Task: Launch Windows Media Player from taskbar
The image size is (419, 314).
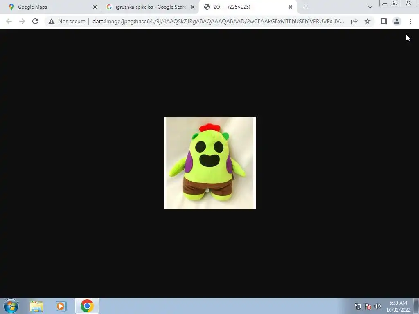Action: [61, 306]
